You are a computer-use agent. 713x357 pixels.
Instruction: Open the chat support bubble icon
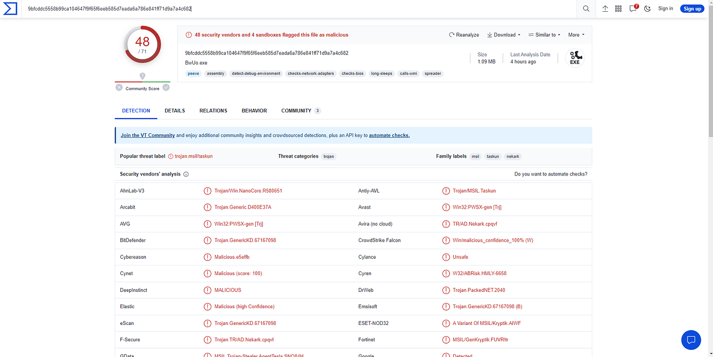tap(691, 340)
